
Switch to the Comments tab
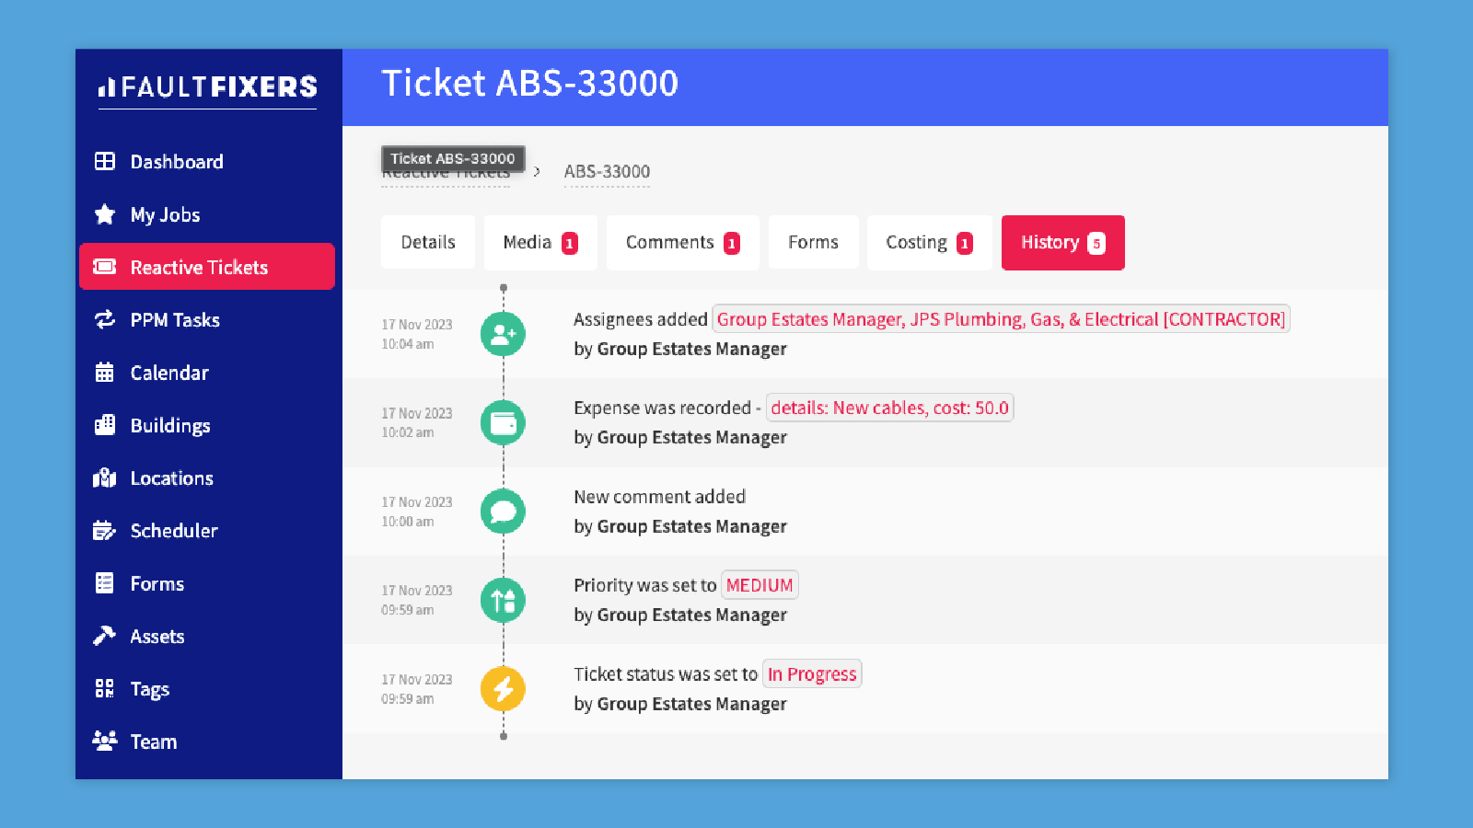pyautogui.click(x=682, y=242)
